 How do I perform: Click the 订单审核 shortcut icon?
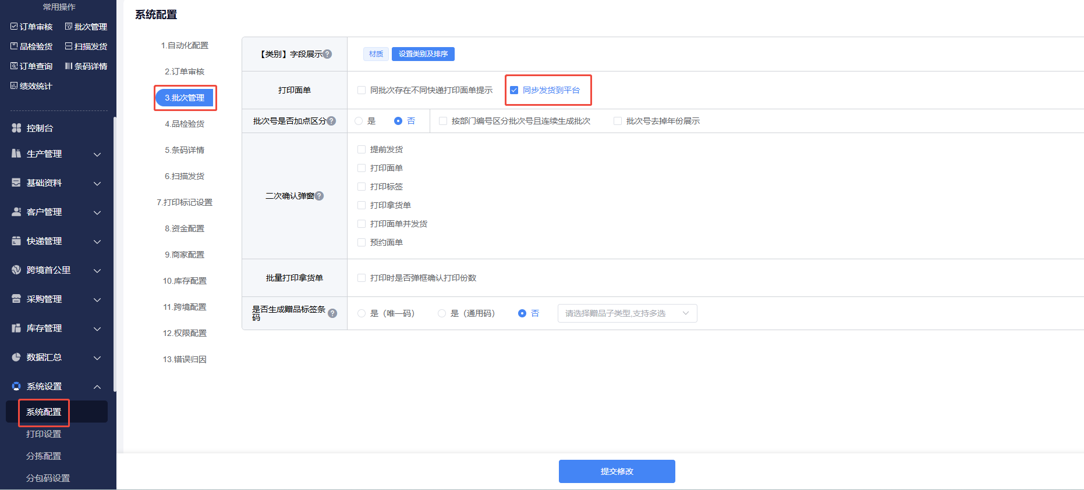[x=14, y=26]
